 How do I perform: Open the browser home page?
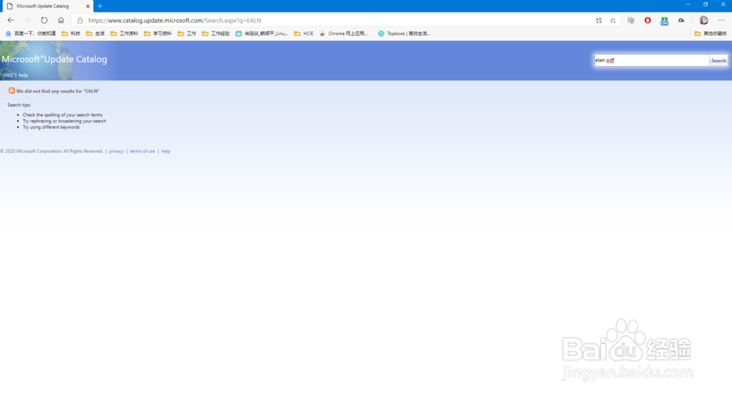(61, 20)
